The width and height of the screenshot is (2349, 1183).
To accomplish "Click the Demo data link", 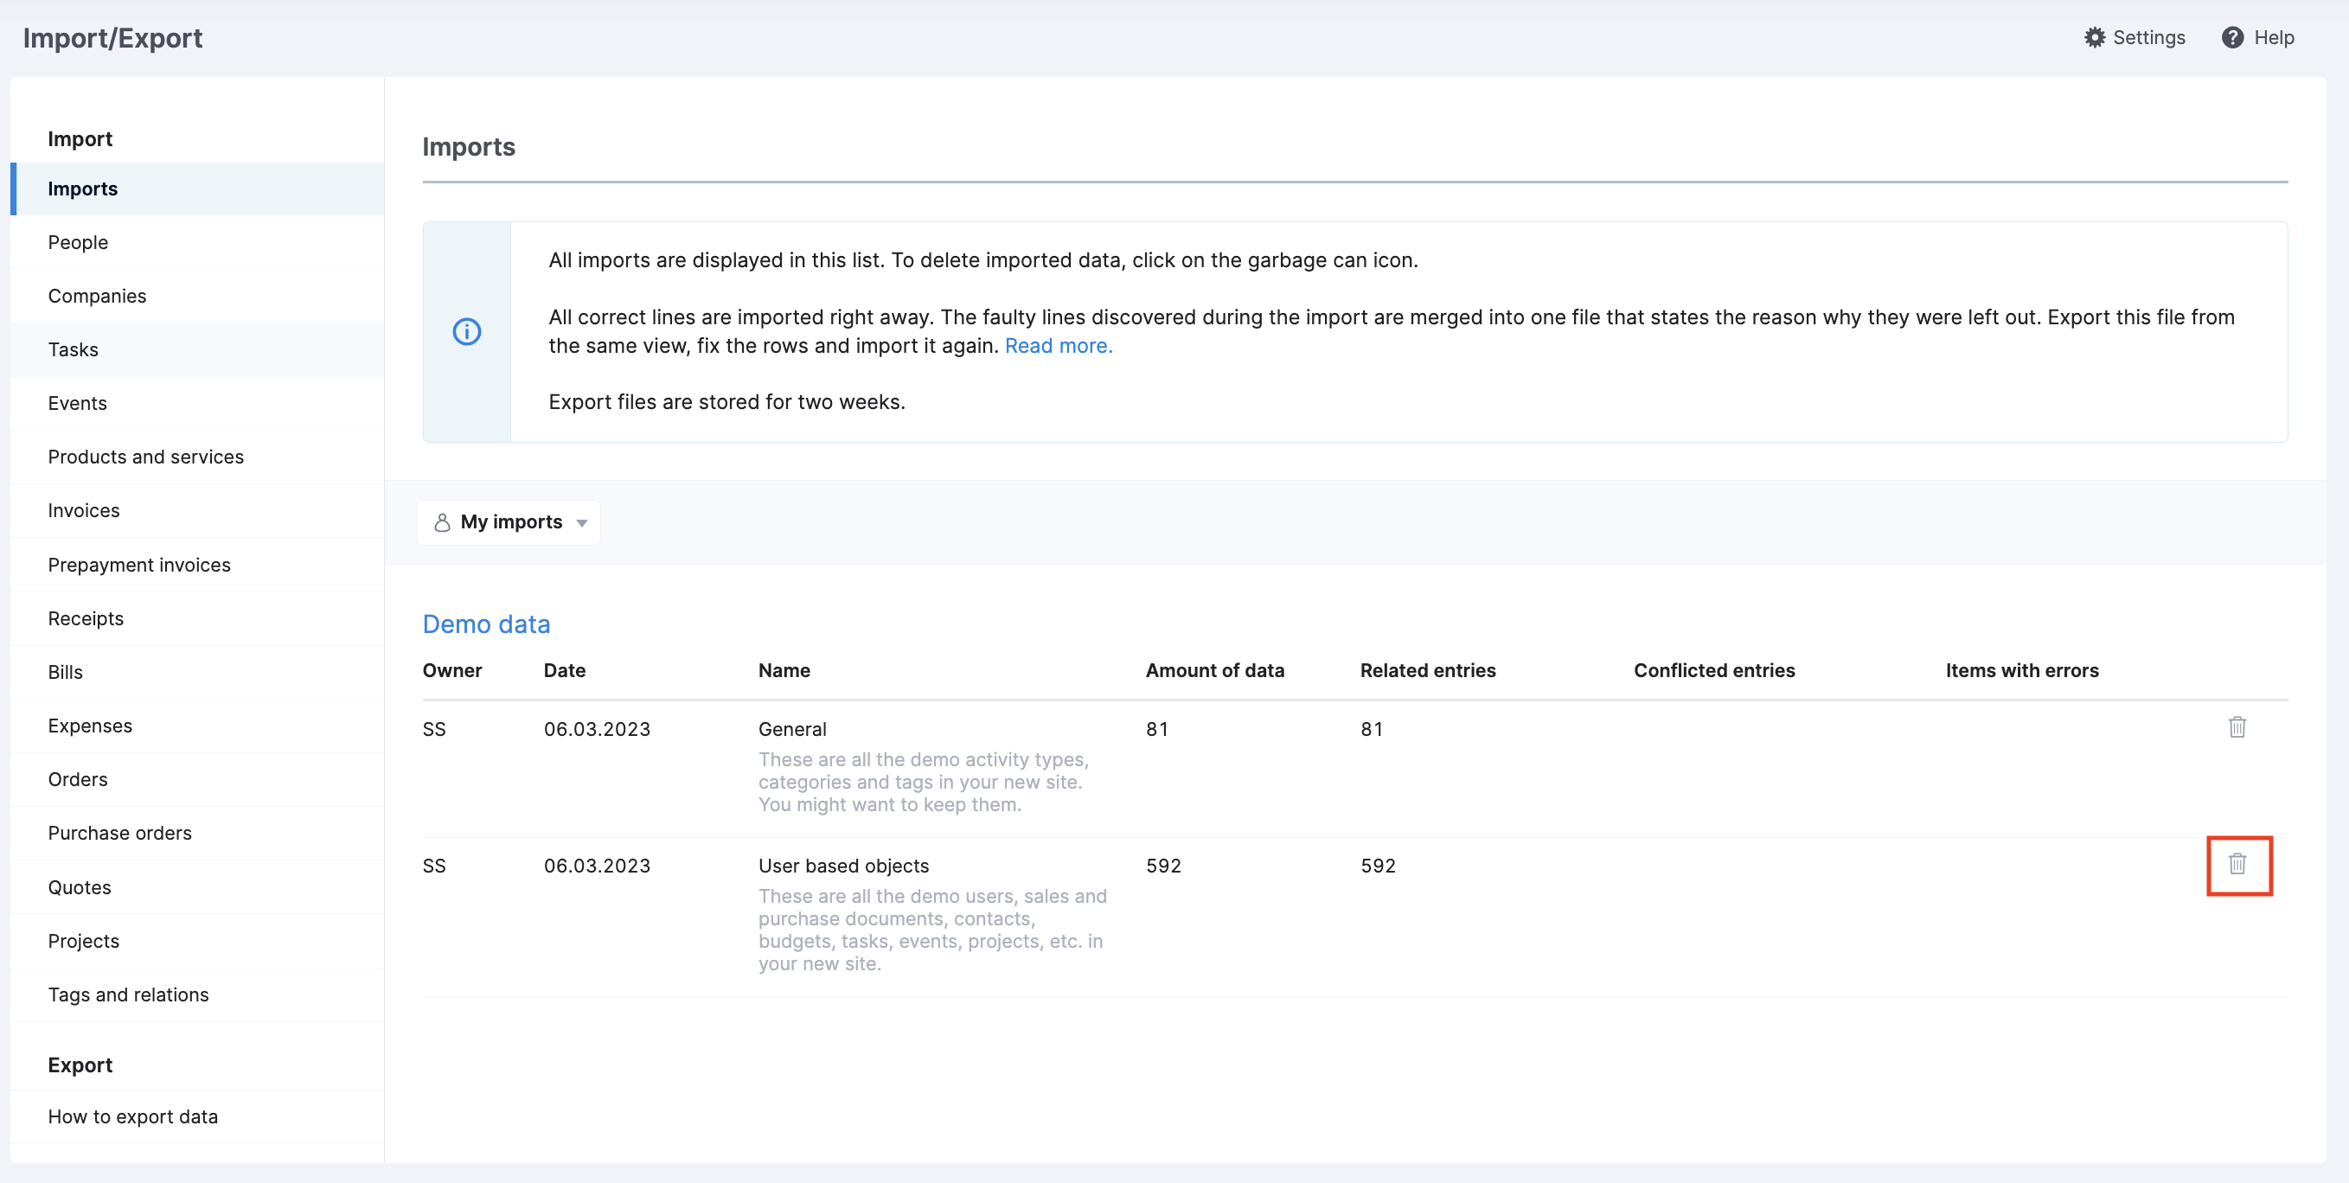I will tap(486, 623).
